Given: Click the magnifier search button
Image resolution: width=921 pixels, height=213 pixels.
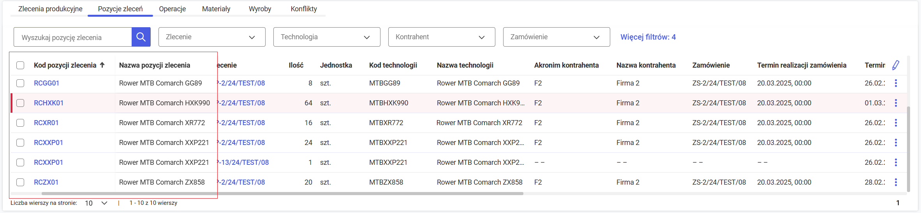Looking at the screenshot, I should [141, 37].
